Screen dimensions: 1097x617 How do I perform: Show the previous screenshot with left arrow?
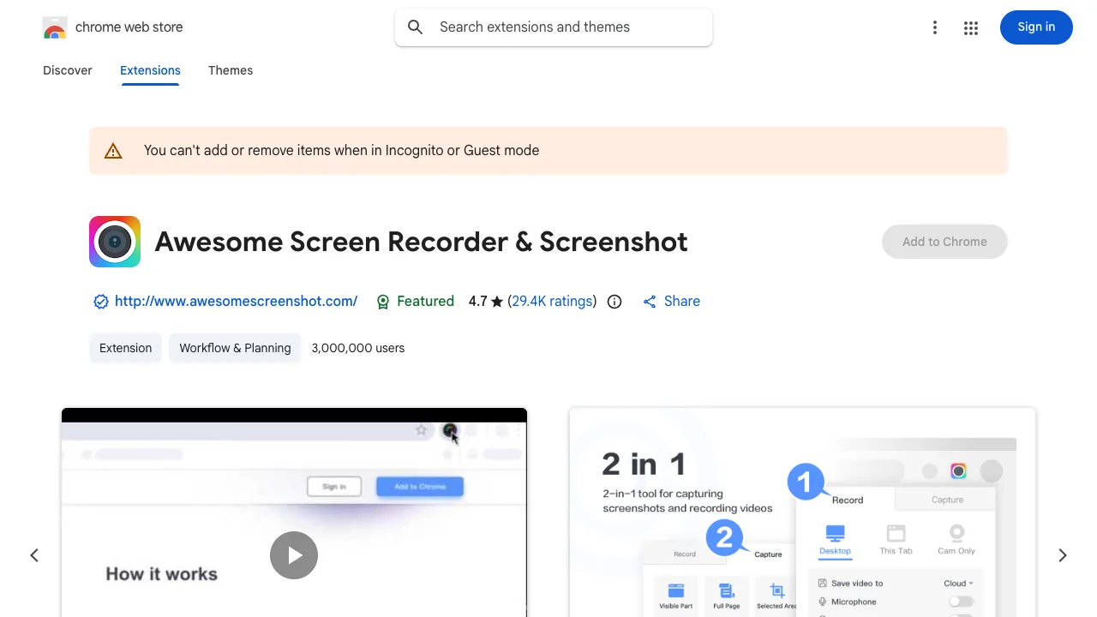(x=34, y=555)
